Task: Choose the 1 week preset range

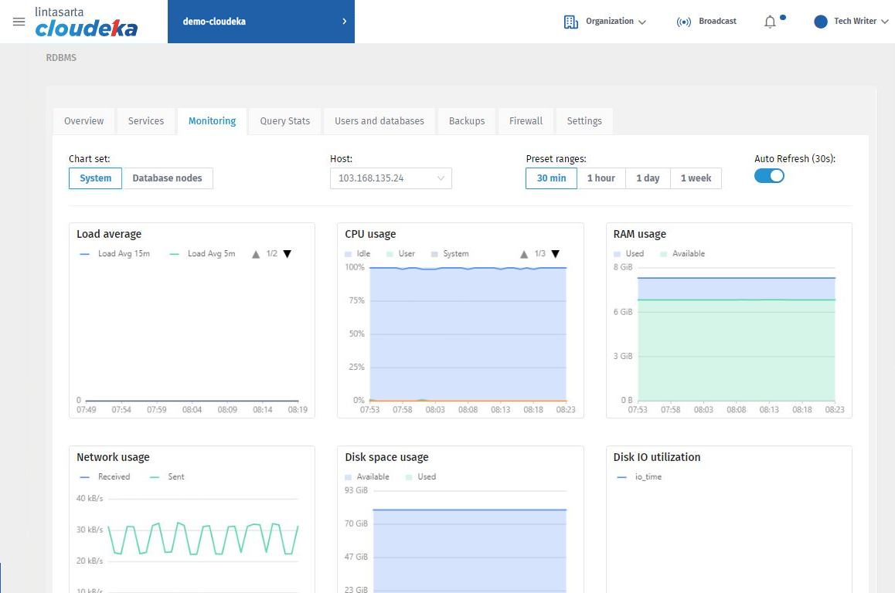Action: (x=696, y=178)
